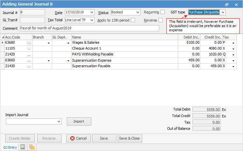Open the Import Journal dropdown list
The height and width of the screenshot is (151, 243).
[x=59, y=121]
